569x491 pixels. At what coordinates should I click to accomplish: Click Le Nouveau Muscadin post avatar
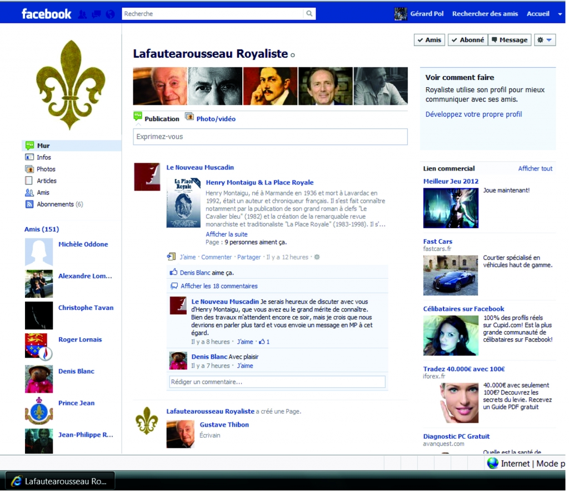pos(147,177)
